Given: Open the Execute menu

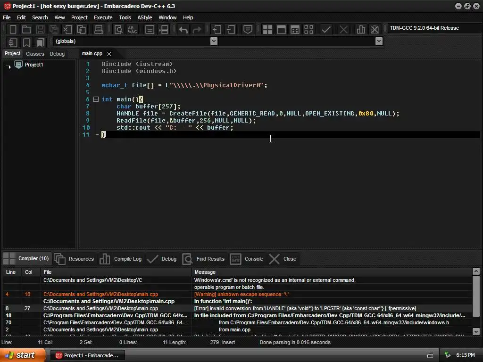Looking at the screenshot, I should pyautogui.click(x=103, y=17).
